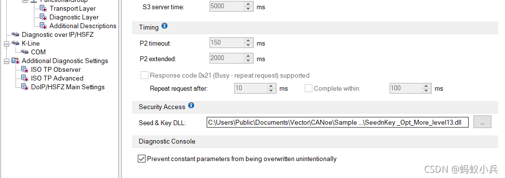Open ISO TP Advanced settings page

coord(57,78)
